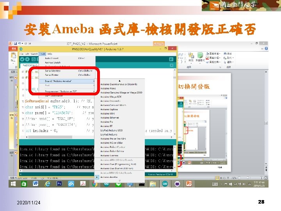Open the PowerPoint Replace (取代) dropdown
The height and width of the screenshot is (211, 281).
click(229, 58)
